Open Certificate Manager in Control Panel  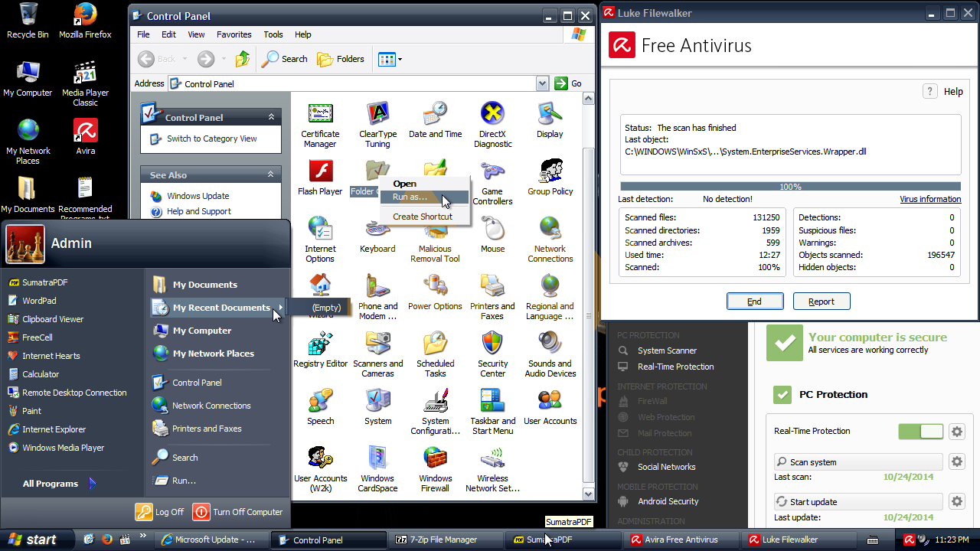(320, 126)
